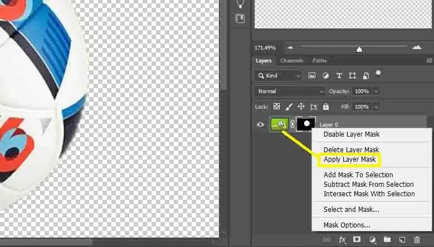Lock position move icon
This screenshot has width=434, height=247.
(x=301, y=106)
